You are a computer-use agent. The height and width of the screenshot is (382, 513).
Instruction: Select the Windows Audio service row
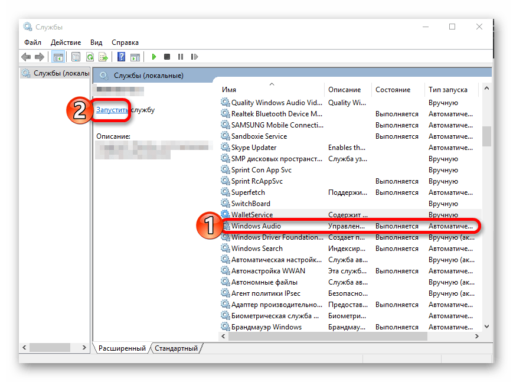[x=350, y=226]
